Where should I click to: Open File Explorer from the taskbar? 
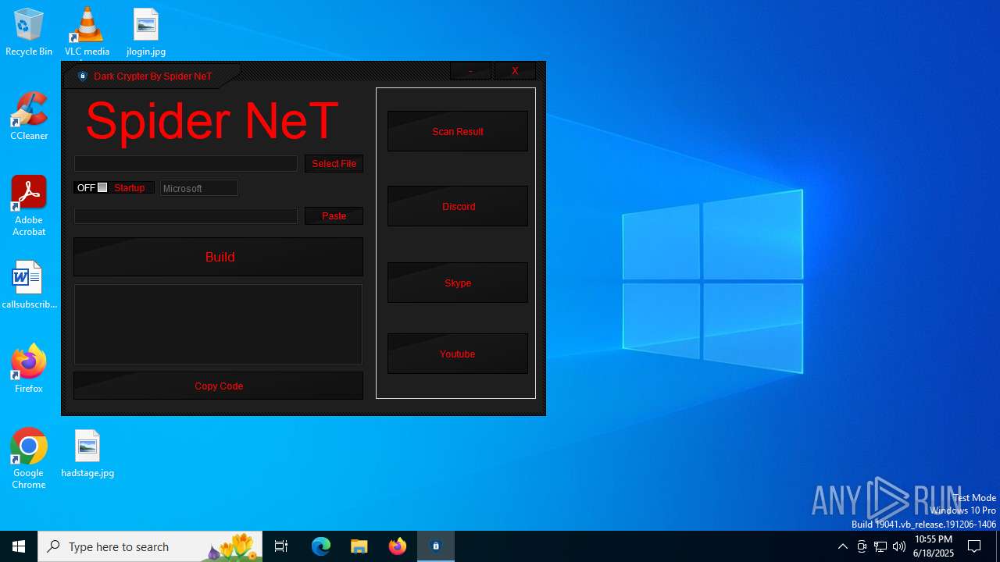[x=359, y=546]
